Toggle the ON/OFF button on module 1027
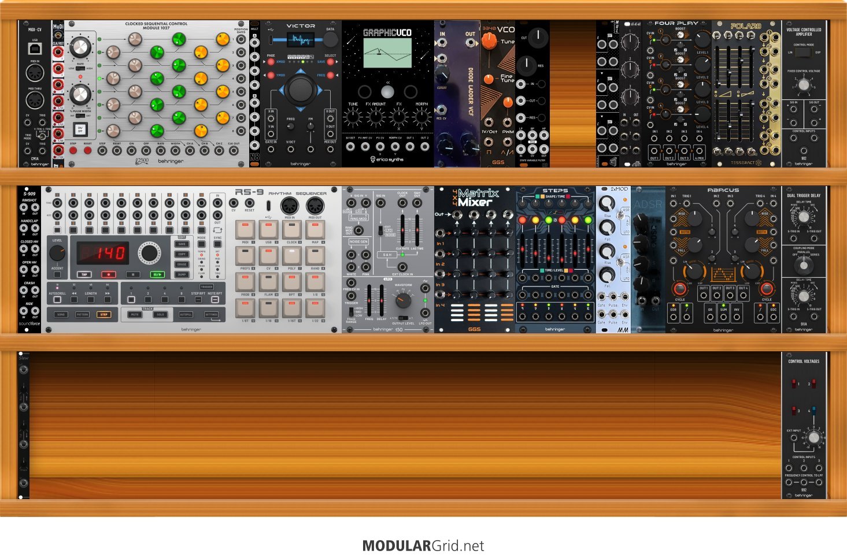The image size is (847, 558). coord(80,130)
